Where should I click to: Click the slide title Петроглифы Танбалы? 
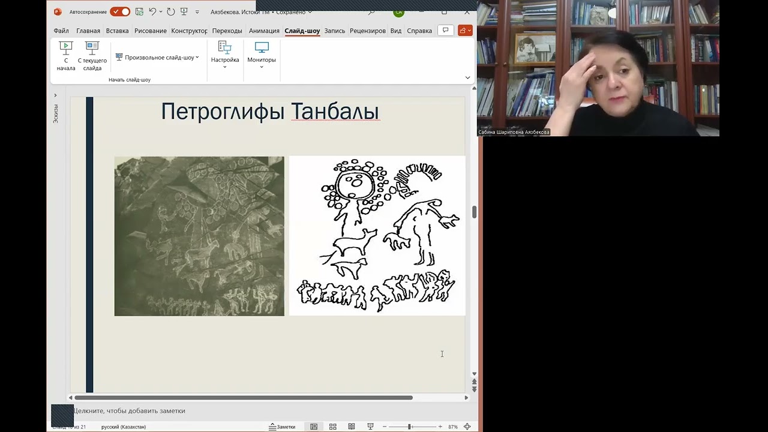[270, 112]
